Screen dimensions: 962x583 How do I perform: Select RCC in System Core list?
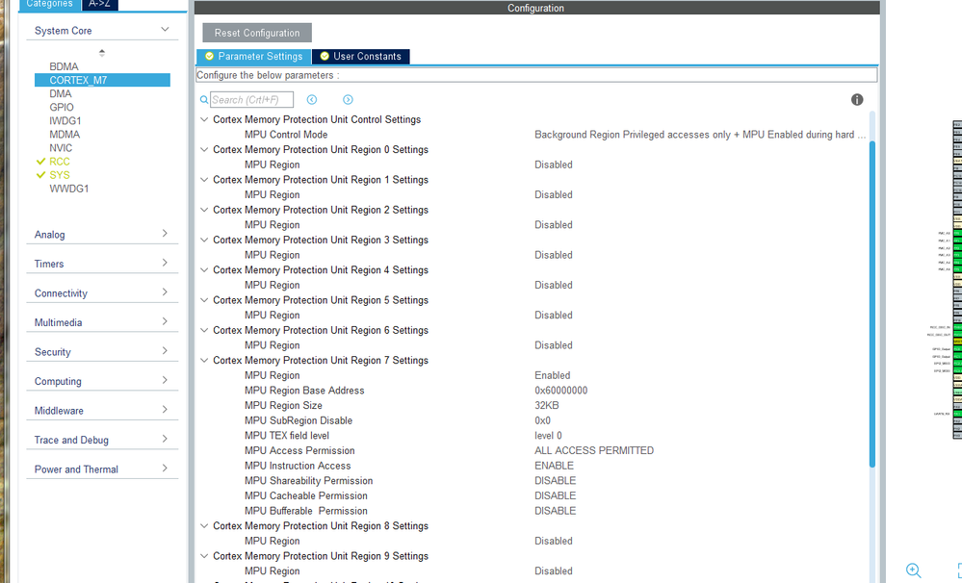[x=60, y=162]
